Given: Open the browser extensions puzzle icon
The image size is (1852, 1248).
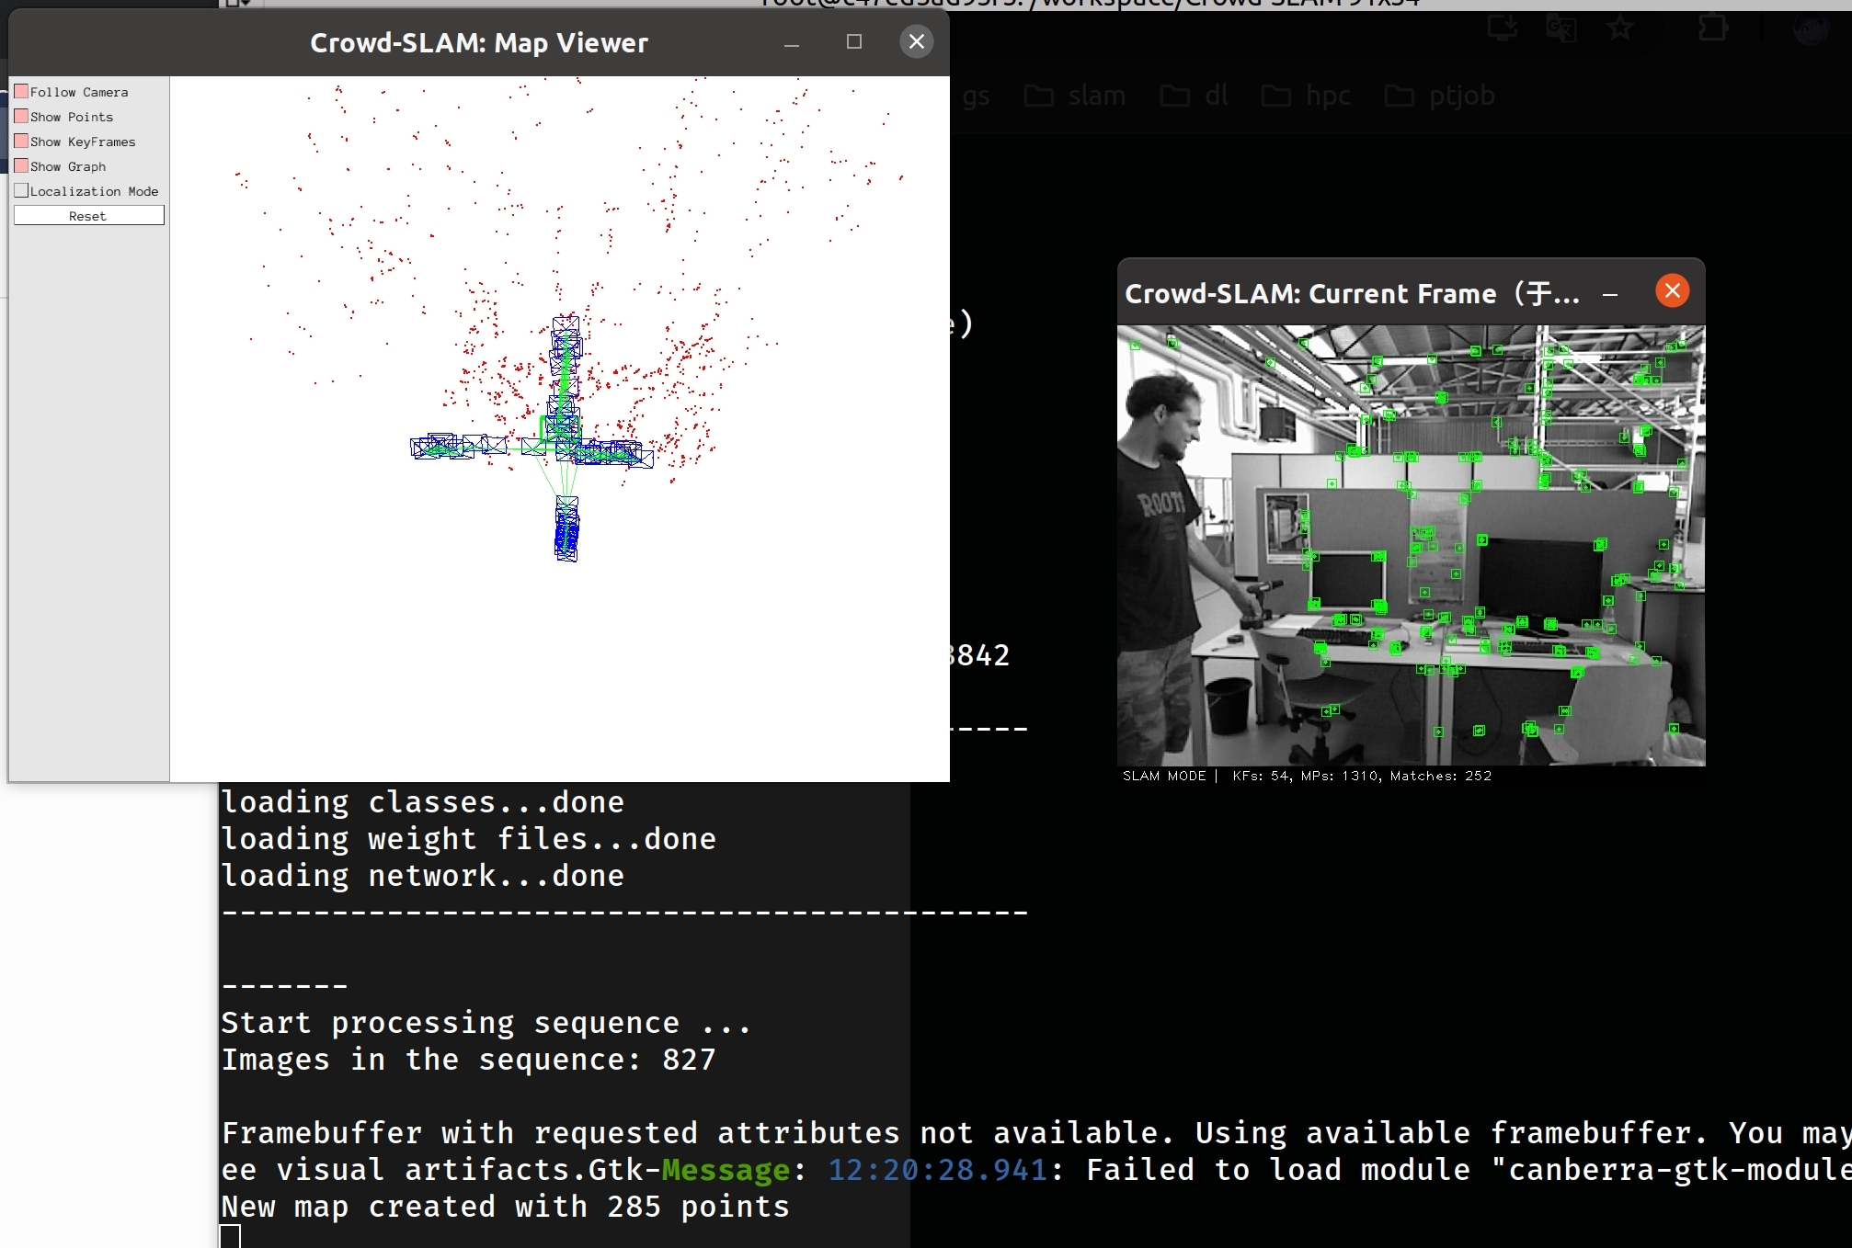Looking at the screenshot, I should 1712,28.
